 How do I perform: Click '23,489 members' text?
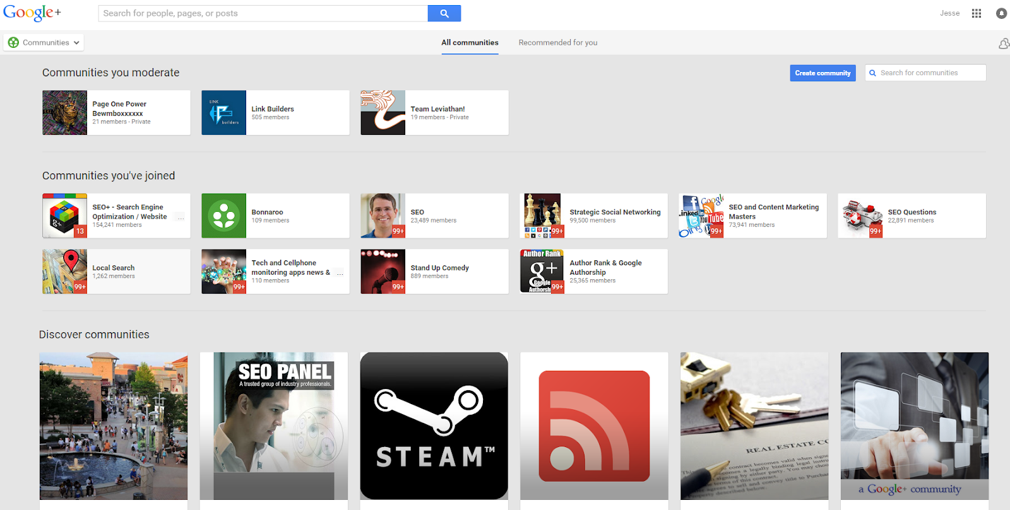[433, 221]
